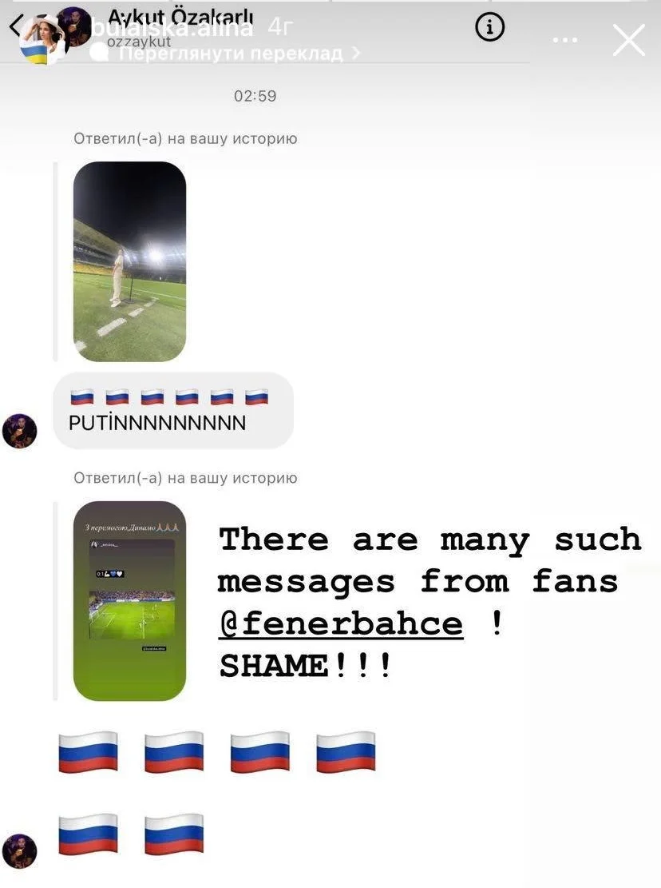Open stadium story reply thumbnail
This screenshot has height=888, width=661.
tap(129, 261)
